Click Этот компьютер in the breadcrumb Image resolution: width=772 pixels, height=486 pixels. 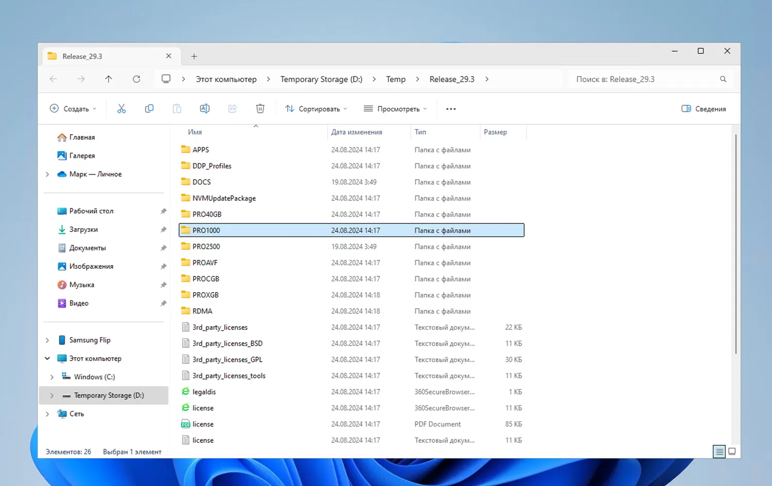click(226, 79)
